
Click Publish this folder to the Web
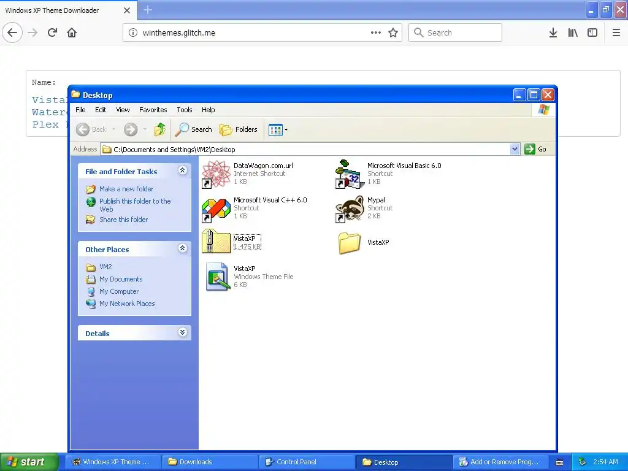coord(135,205)
